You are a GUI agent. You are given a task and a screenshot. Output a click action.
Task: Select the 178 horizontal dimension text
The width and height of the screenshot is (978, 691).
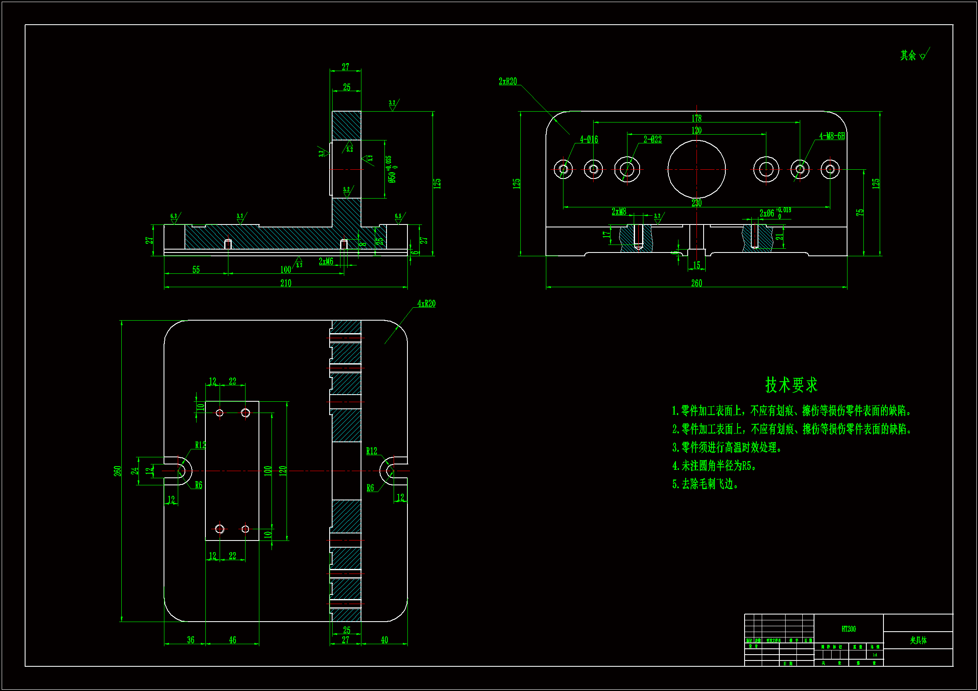696,118
